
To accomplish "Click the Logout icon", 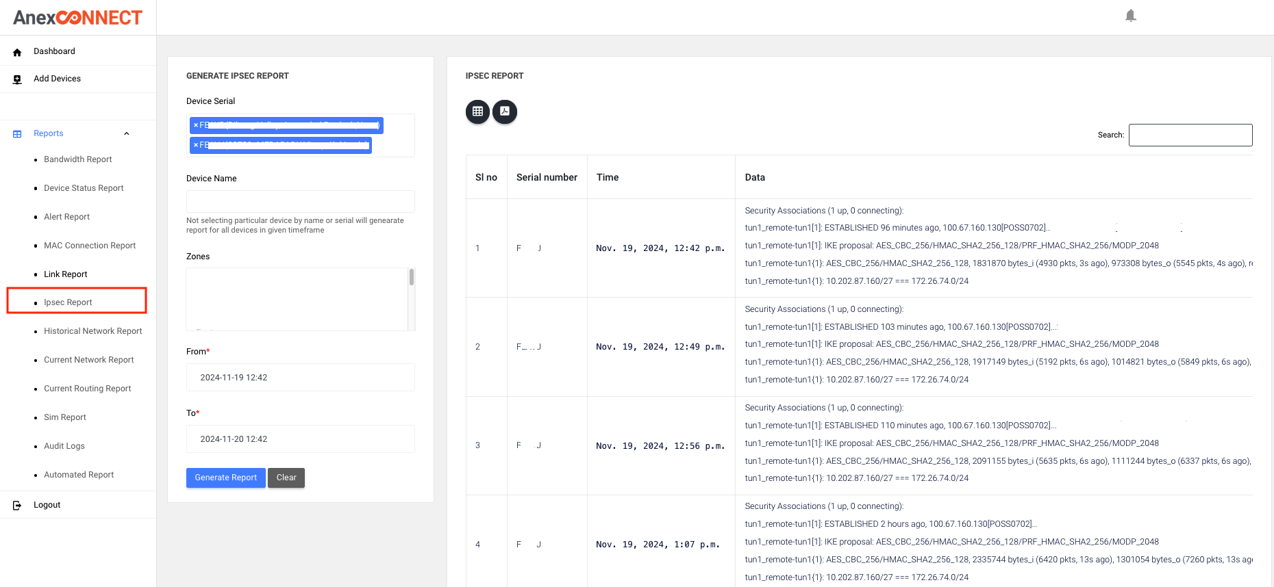I will coord(17,506).
